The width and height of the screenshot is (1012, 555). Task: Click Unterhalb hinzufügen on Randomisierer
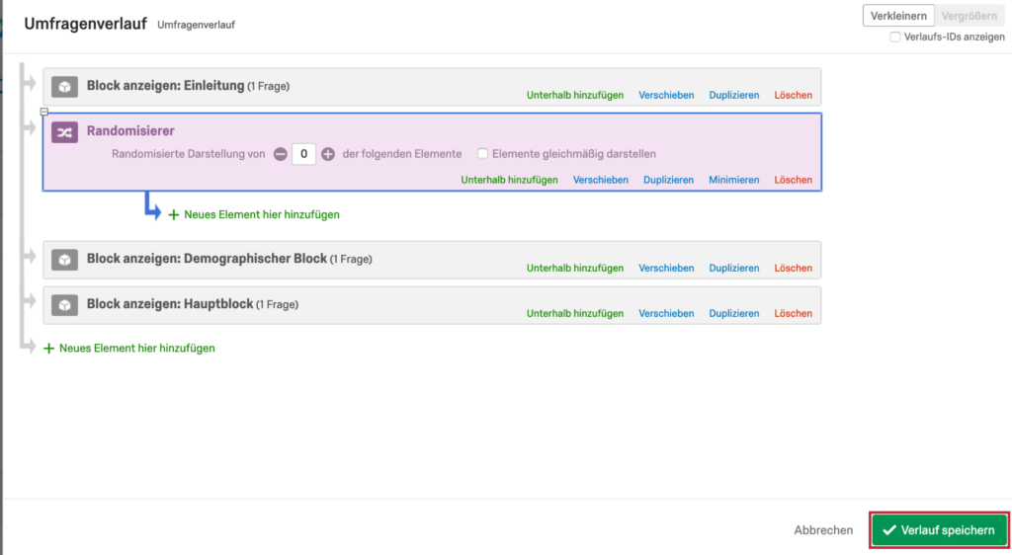(509, 180)
